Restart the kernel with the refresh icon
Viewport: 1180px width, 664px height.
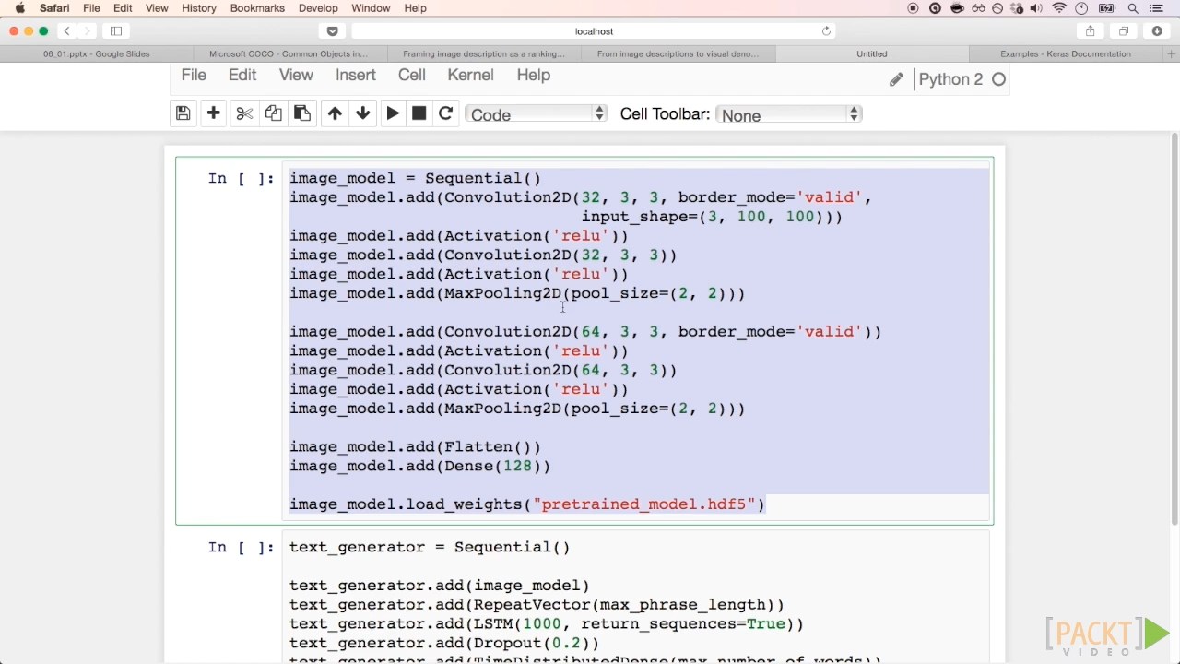click(x=445, y=113)
